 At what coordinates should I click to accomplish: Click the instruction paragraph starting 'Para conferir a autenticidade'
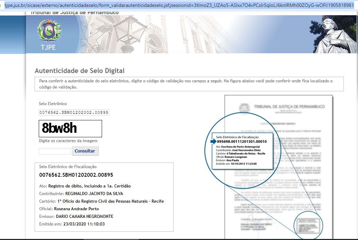(189, 84)
